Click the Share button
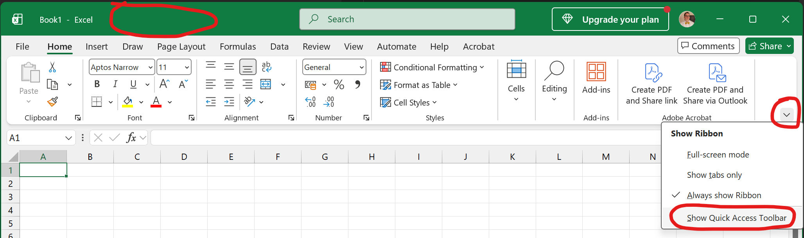Image resolution: width=804 pixels, height=238 pixels. pos(769,46)
